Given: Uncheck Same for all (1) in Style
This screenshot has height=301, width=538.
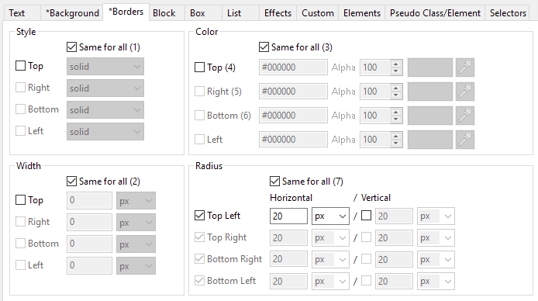Looking at the screenshot, I should click(x=71, y=47).
